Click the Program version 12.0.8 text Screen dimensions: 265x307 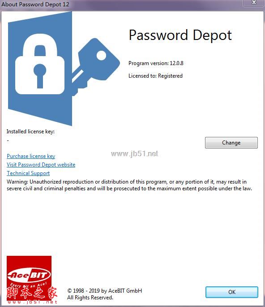[156, 63]
